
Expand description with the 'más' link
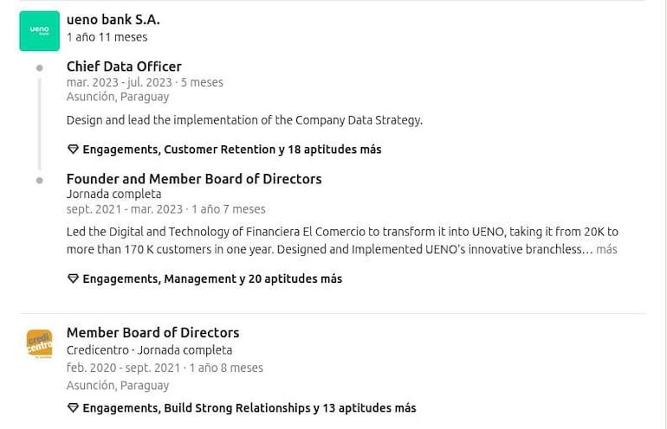[606, 249]
